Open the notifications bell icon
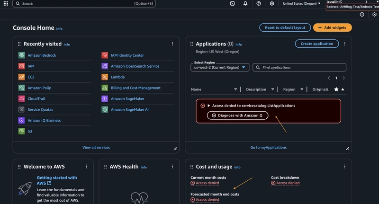Screen dimensions: 379x204 pyautogui.click(x=245, y=3)
